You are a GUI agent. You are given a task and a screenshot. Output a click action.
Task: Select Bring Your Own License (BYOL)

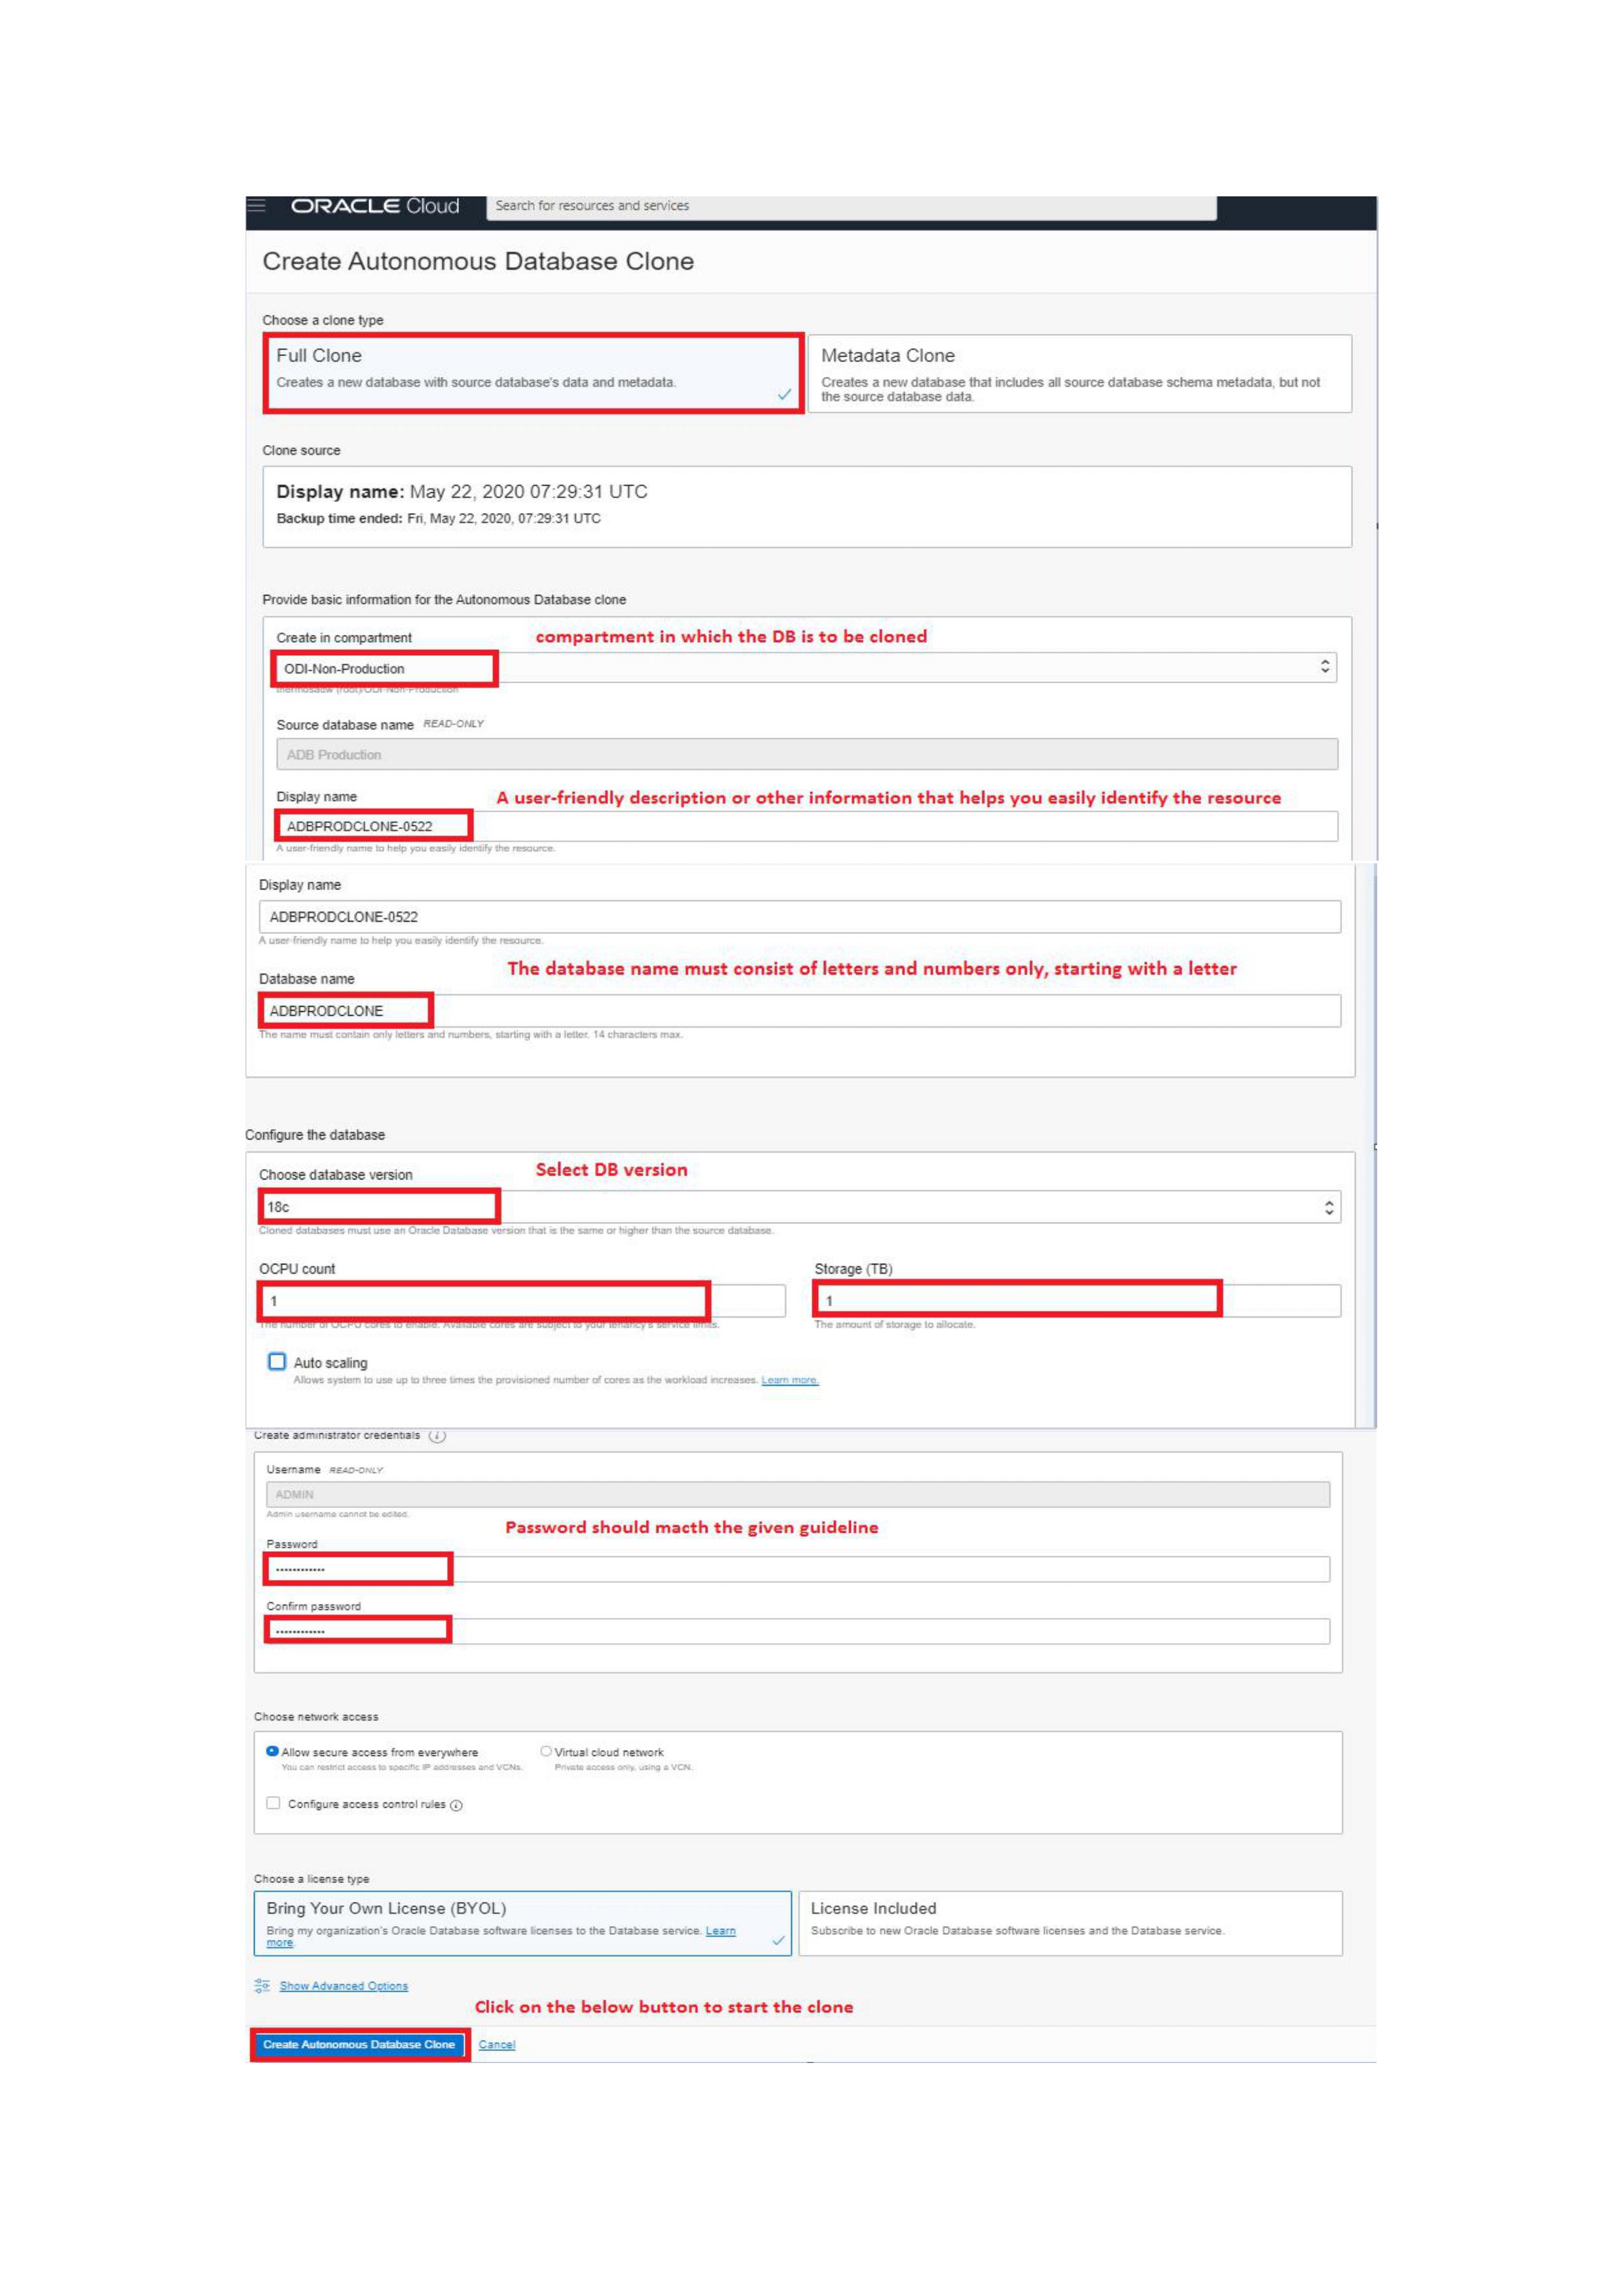[523, 1923]
